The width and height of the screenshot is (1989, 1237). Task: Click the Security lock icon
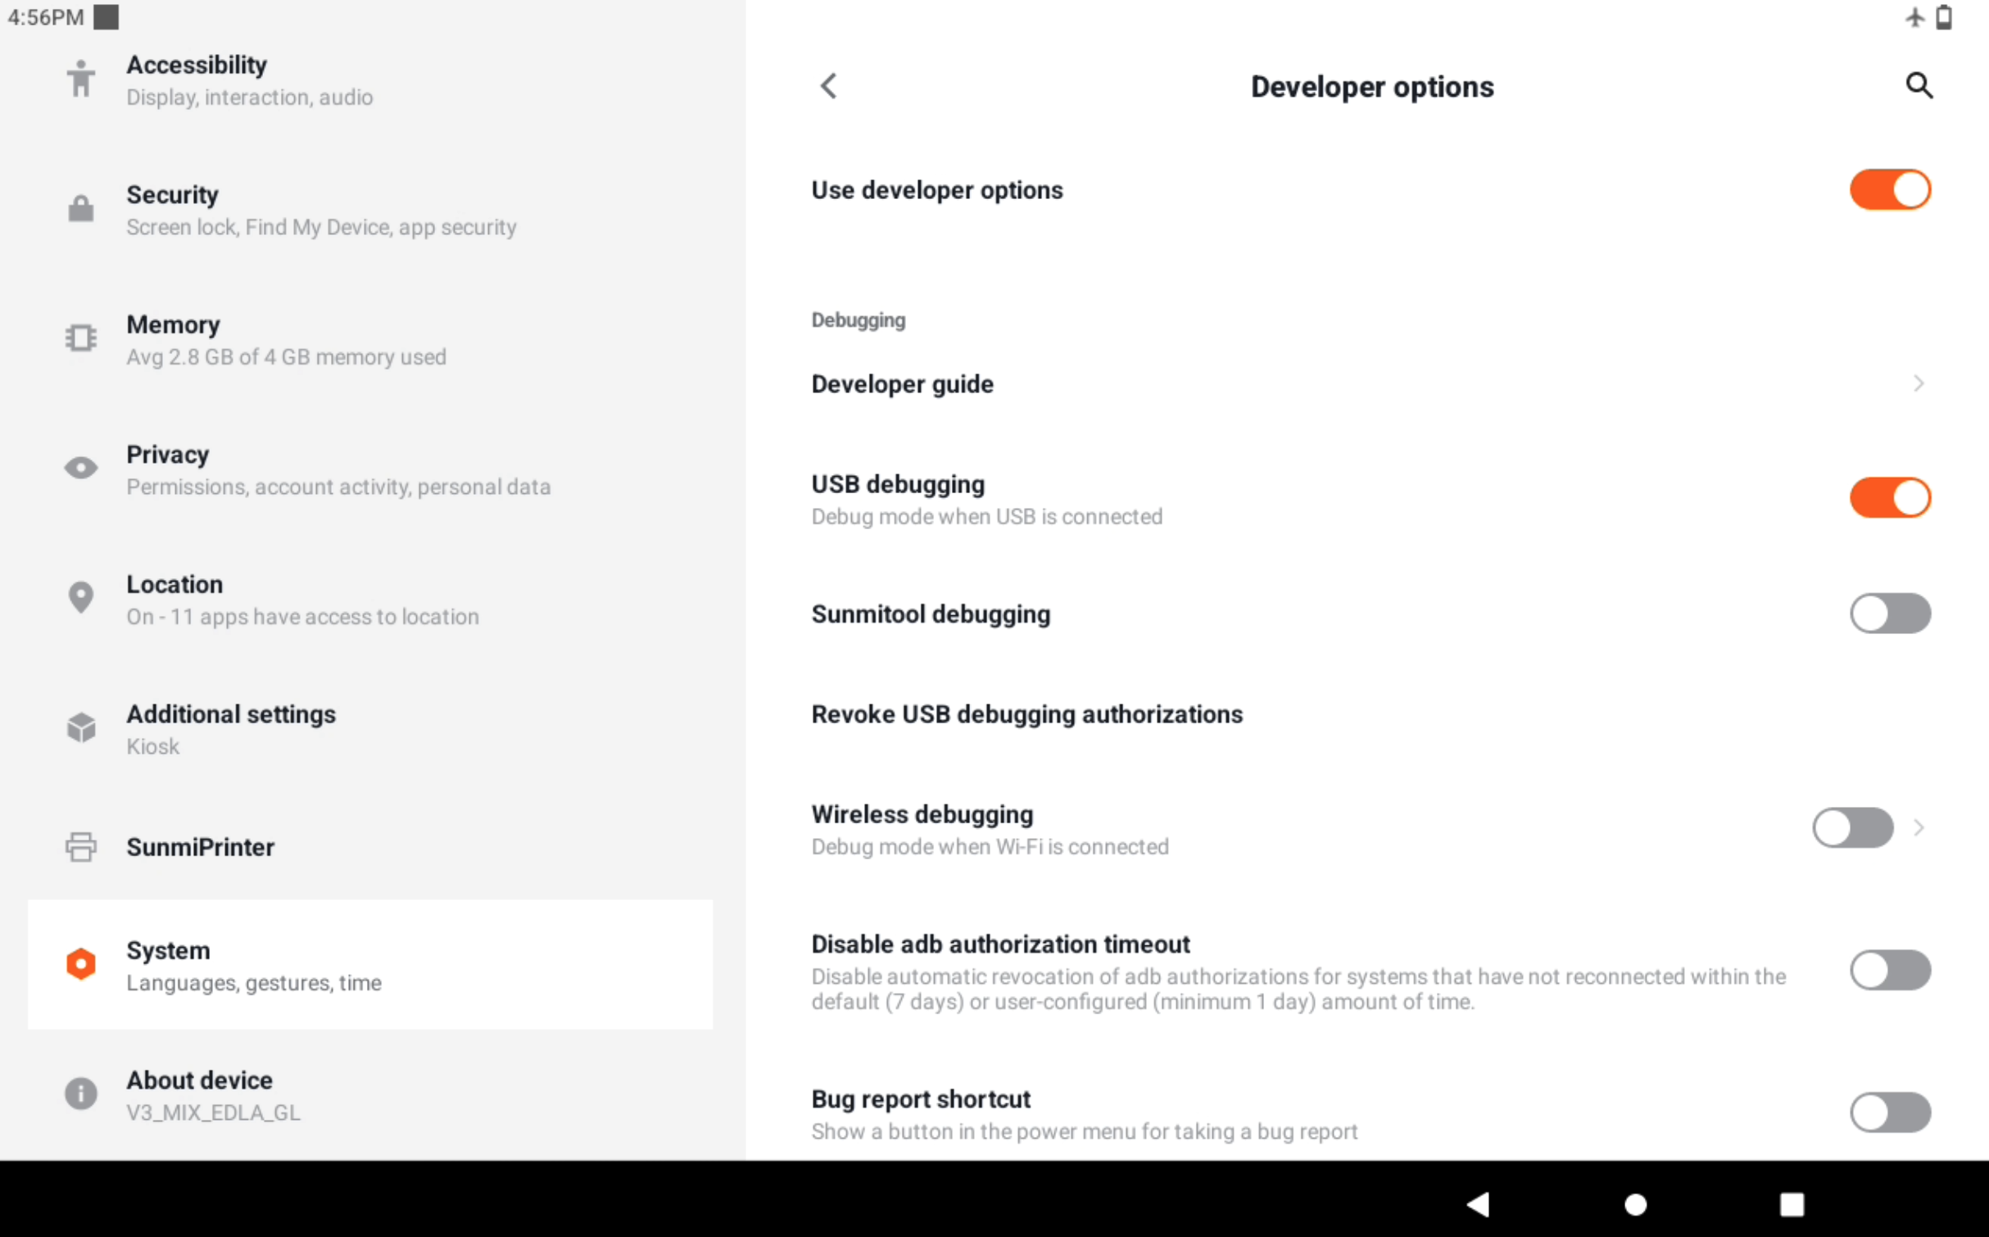[80, 209]
